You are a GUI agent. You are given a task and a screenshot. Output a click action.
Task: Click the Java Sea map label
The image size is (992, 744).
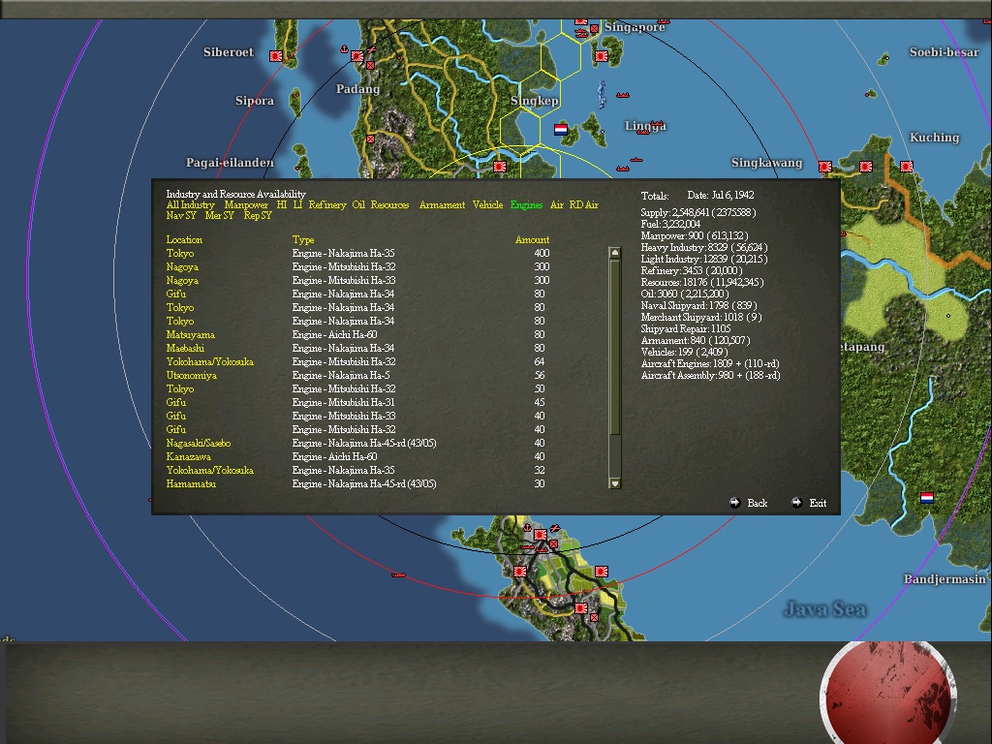coord(825,609)
